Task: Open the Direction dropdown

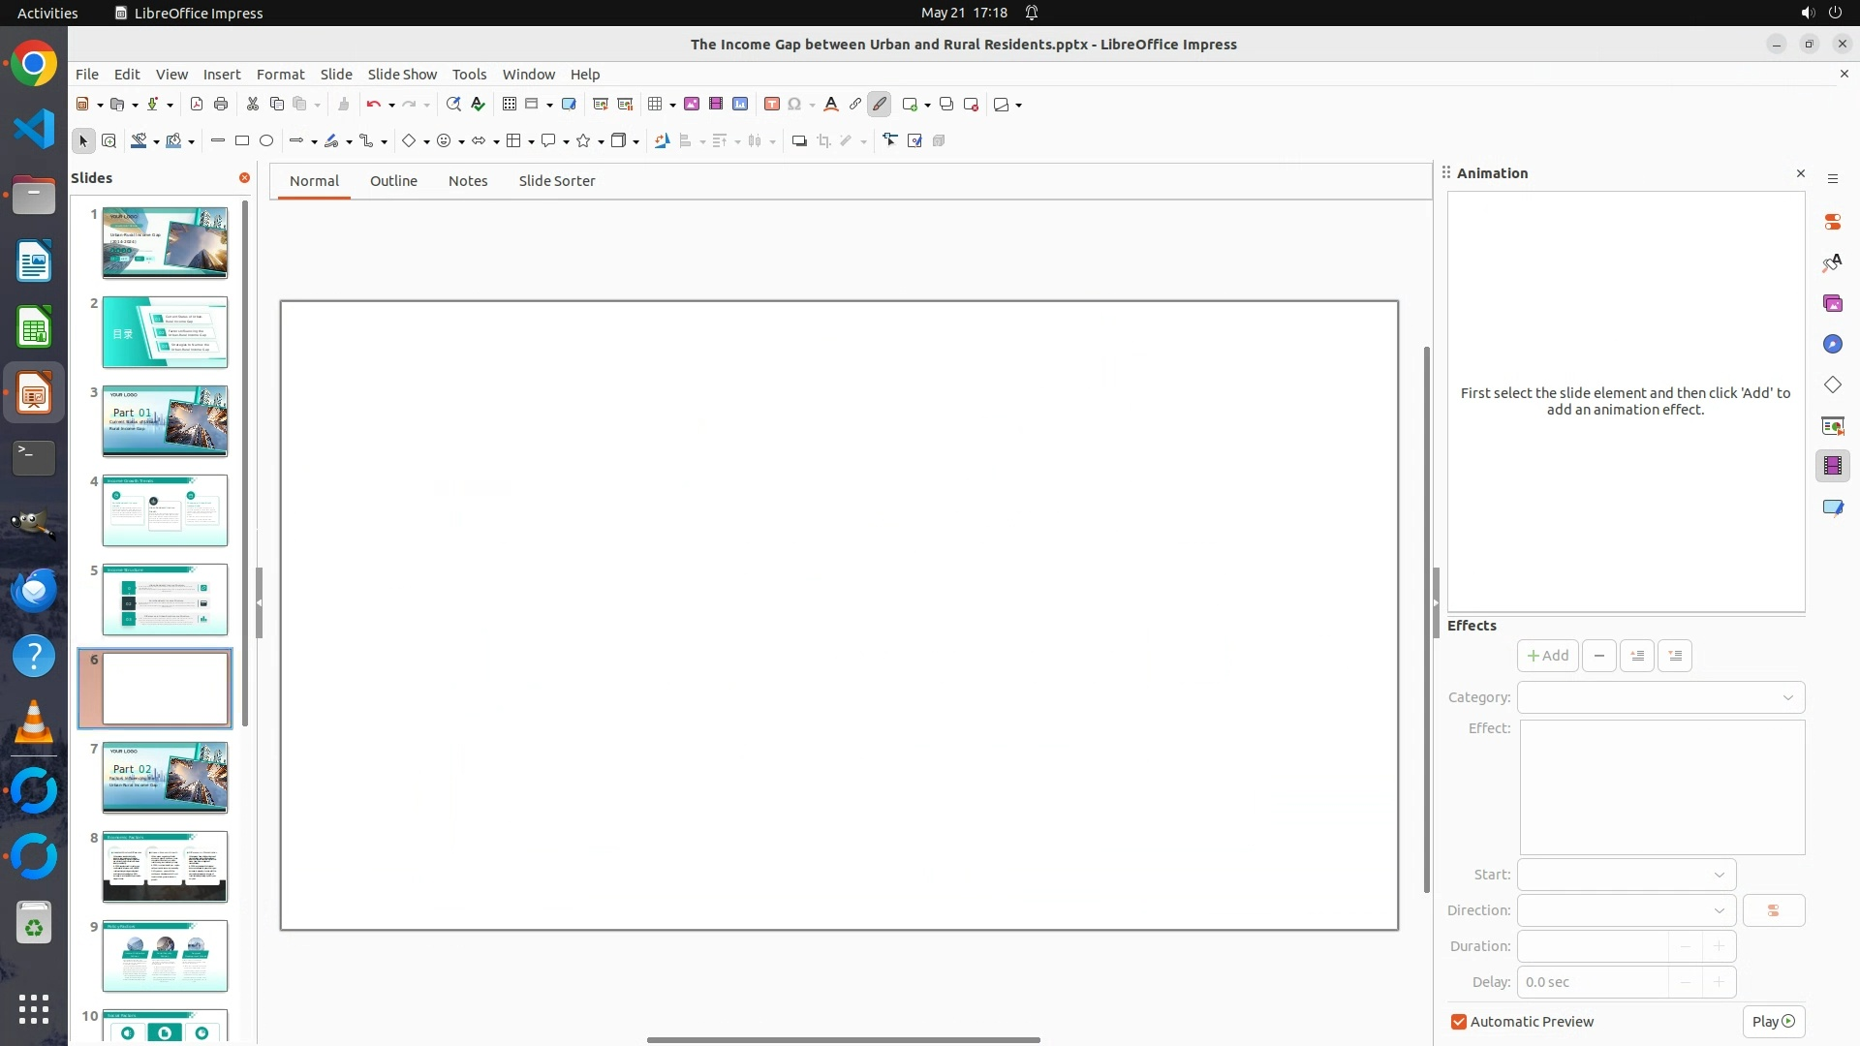Action: click(1627, 910)
